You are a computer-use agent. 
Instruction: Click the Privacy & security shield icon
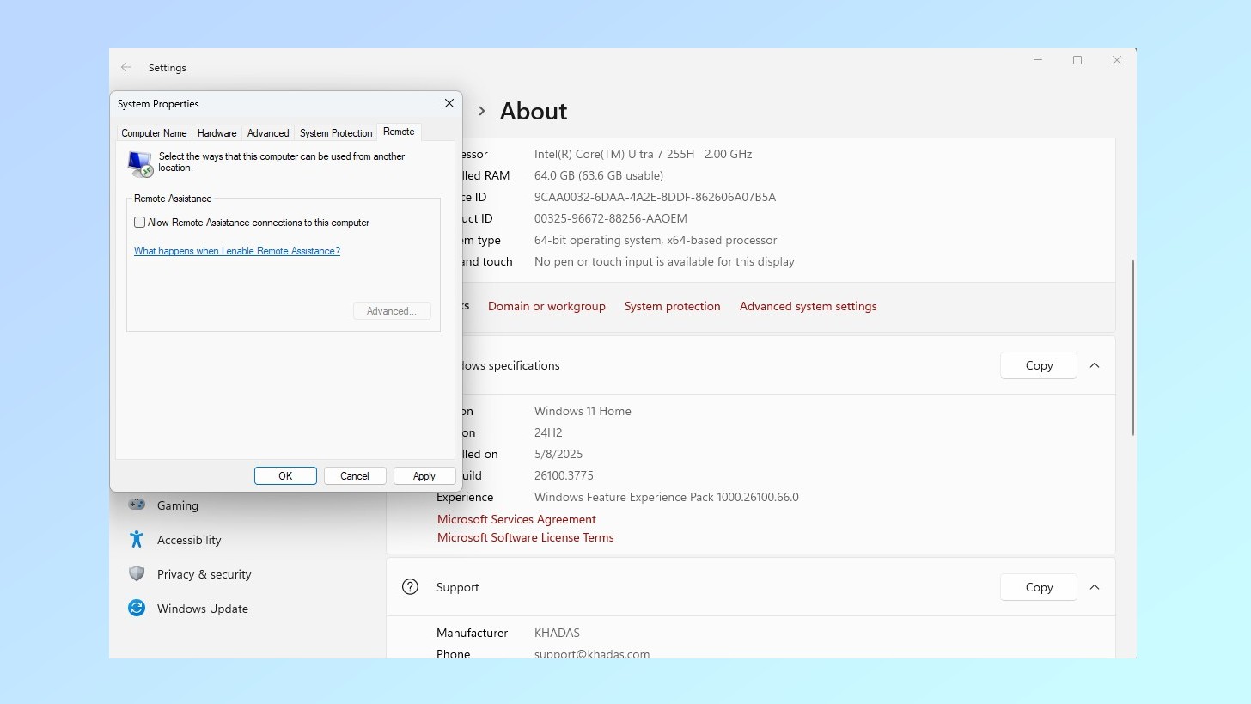coord(137,574)
